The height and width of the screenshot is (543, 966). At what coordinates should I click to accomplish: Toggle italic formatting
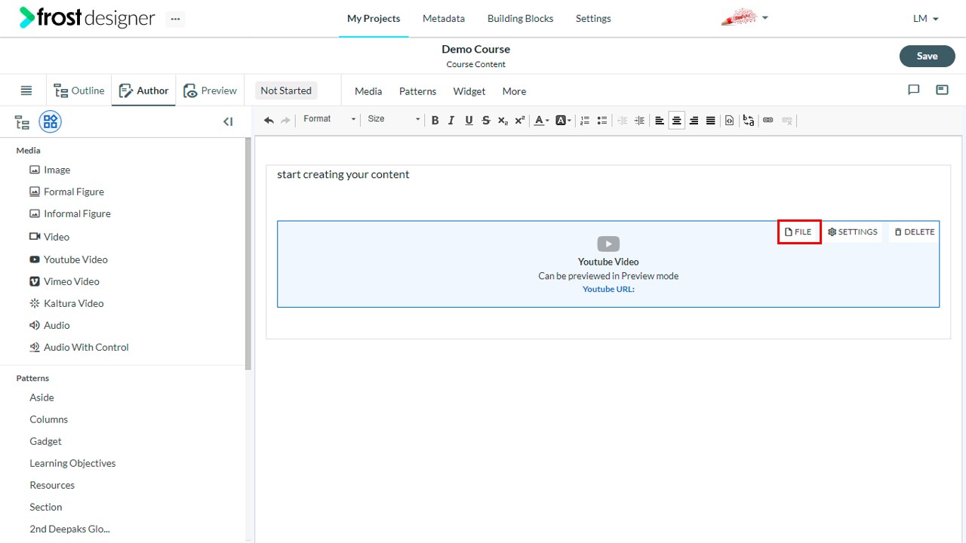click(451, 121)
